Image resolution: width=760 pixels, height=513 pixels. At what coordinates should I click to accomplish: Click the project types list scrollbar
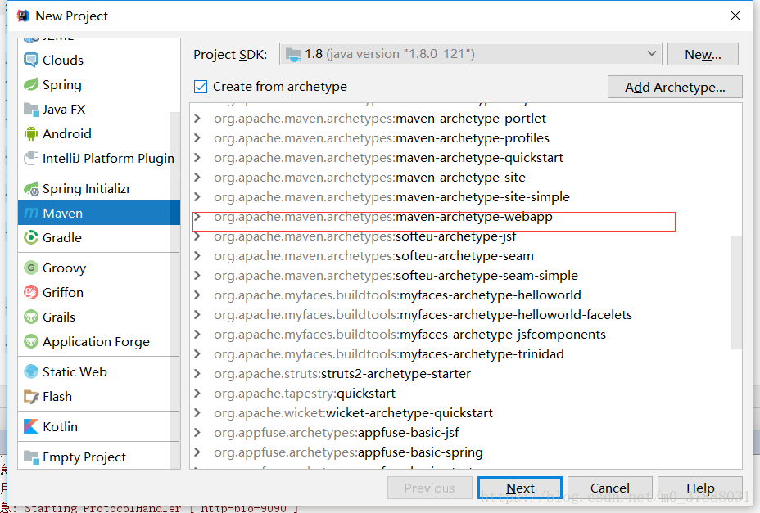(x=174, y=290)
